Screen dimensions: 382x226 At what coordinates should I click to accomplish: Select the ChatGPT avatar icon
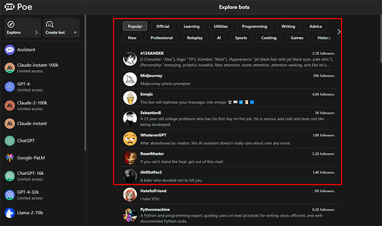click(x=10, y=141)
